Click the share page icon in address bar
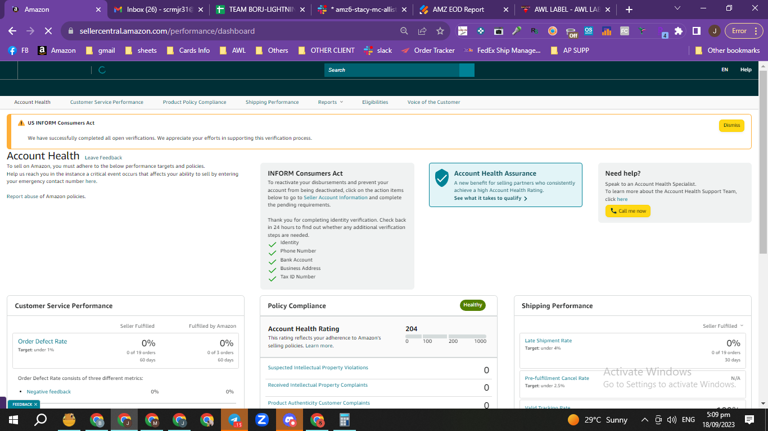Viewport: 768px width, 431px height. [x=422, y=31]
